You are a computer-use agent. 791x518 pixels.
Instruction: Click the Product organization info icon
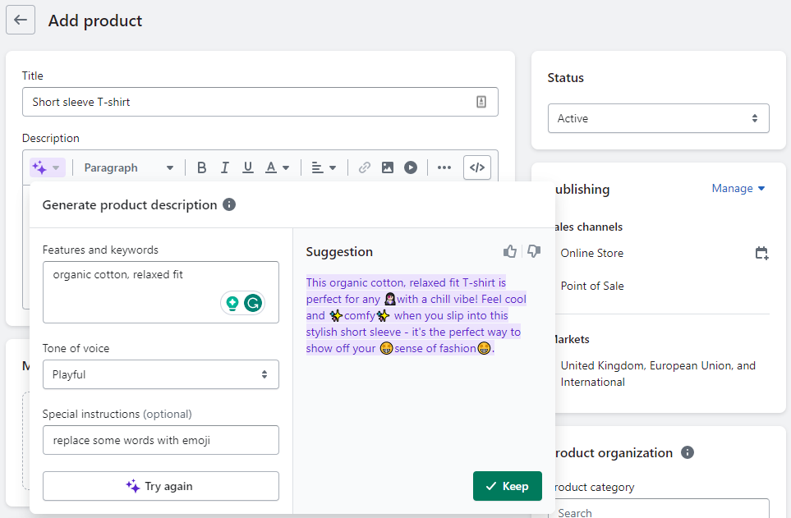(687, 452)
